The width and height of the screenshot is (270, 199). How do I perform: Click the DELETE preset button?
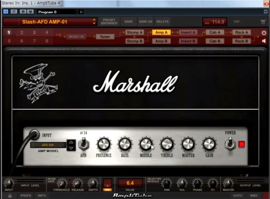(x=163, y=22)
